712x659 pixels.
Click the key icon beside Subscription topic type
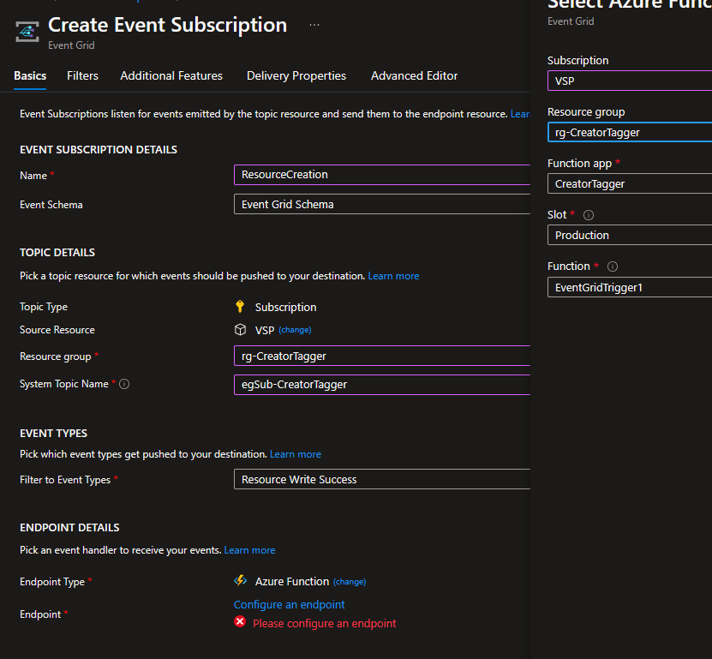(x=241, y=307)
